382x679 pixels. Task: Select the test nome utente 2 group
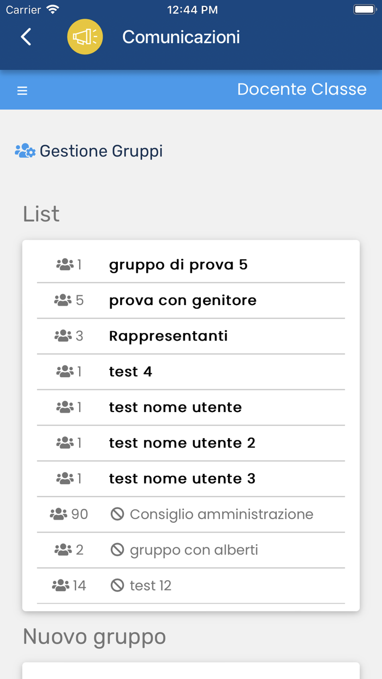tap(182, 443)
